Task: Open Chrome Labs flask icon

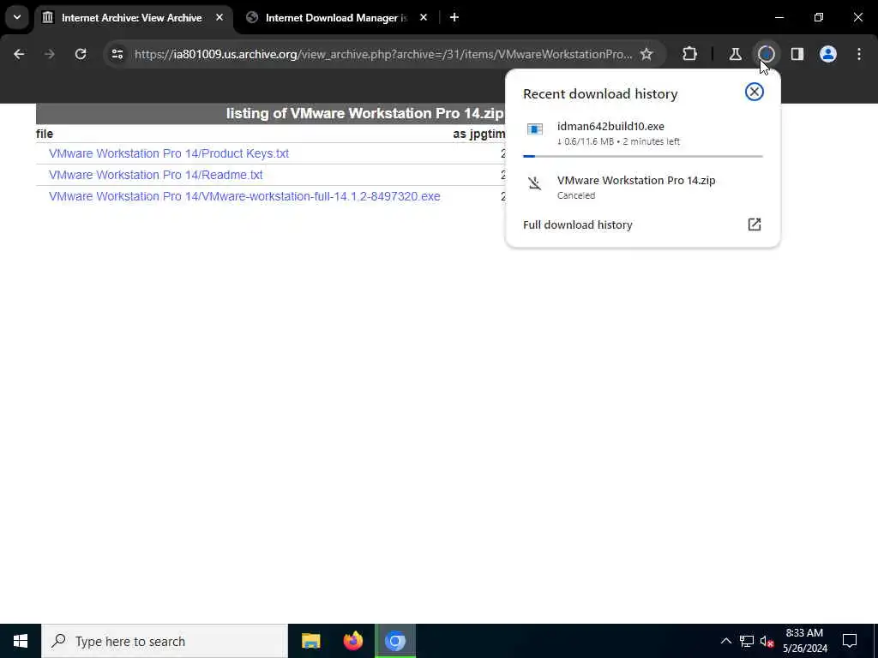Action: pos(735,54)
